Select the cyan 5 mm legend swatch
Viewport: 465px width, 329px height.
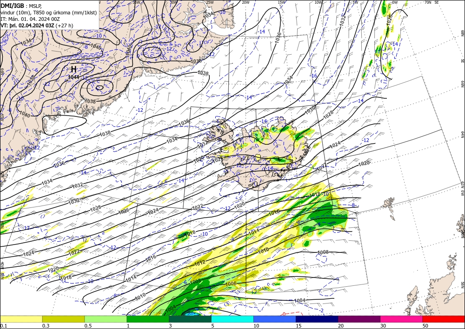click(x=232, y=319)
